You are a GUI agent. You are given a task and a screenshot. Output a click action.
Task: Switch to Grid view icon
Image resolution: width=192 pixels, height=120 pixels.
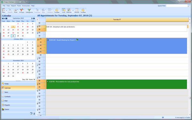point(63,11)
